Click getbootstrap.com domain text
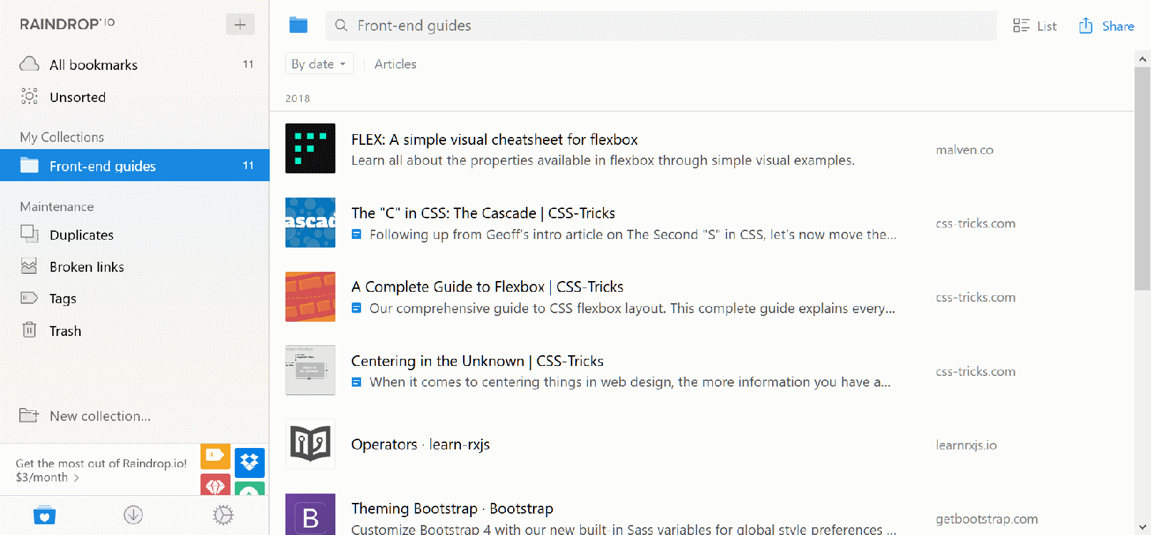The width and height of the screenshot is (1151, 535). (x=987, y=519)
